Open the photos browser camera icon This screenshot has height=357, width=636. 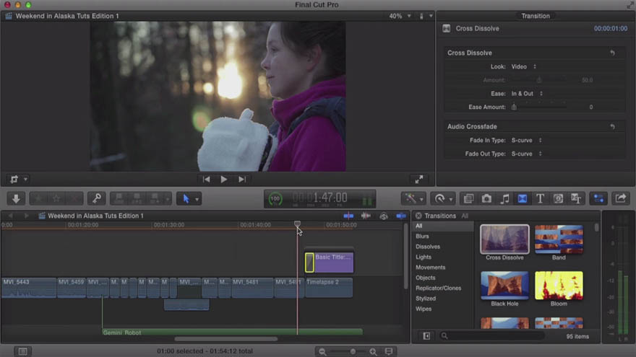click(x=486, y=198)
